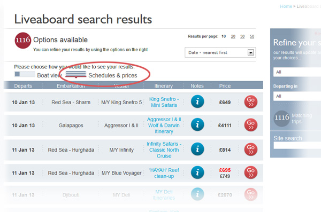Click the £749 struck-through price
This screenshot has height=212, width=321.
225,176
